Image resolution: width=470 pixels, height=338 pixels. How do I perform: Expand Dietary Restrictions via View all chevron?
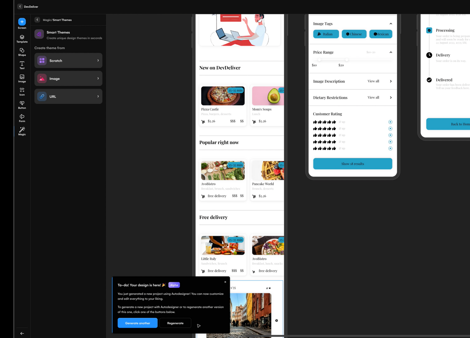(x=391, y=97)
